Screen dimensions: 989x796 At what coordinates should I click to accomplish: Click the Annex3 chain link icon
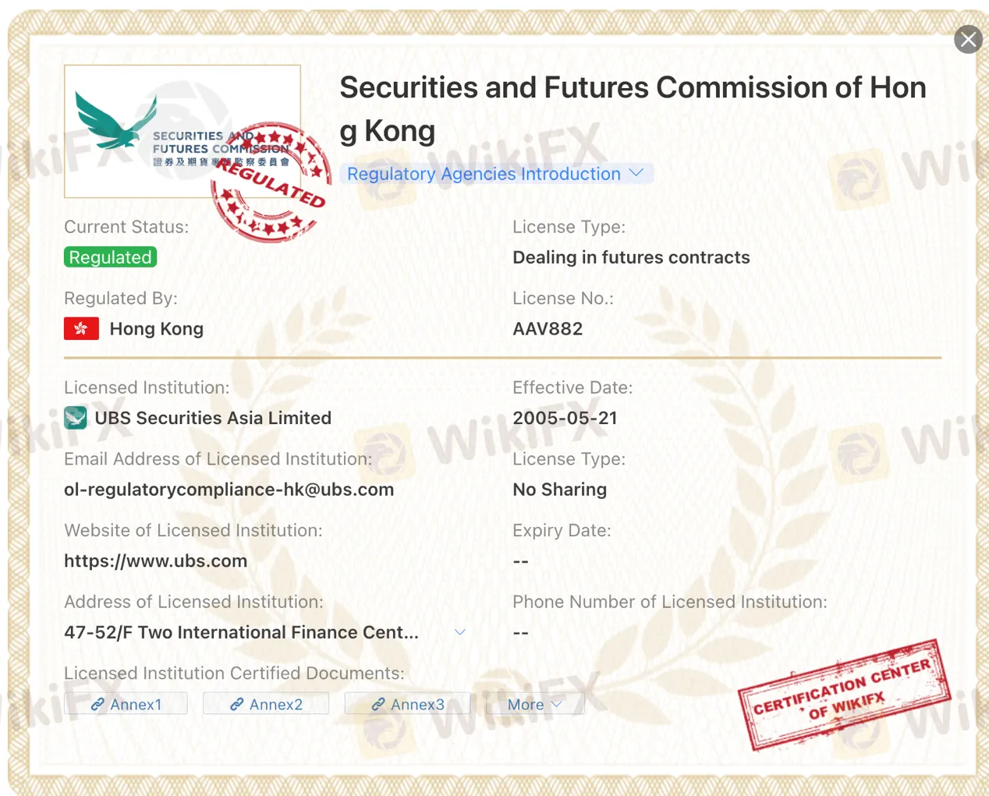click(x=378, y=705)
